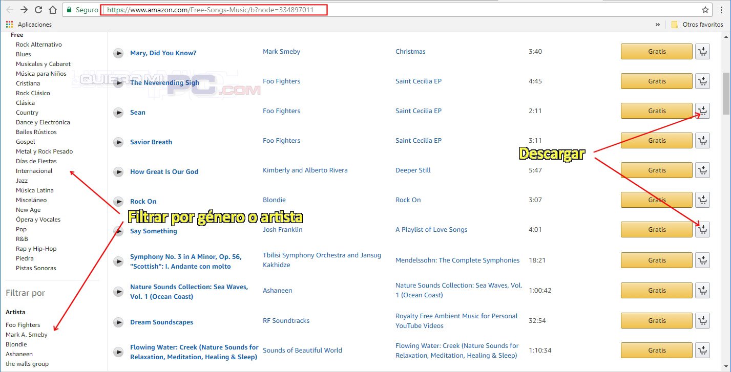Go forward in browser history

coord(24,10)
